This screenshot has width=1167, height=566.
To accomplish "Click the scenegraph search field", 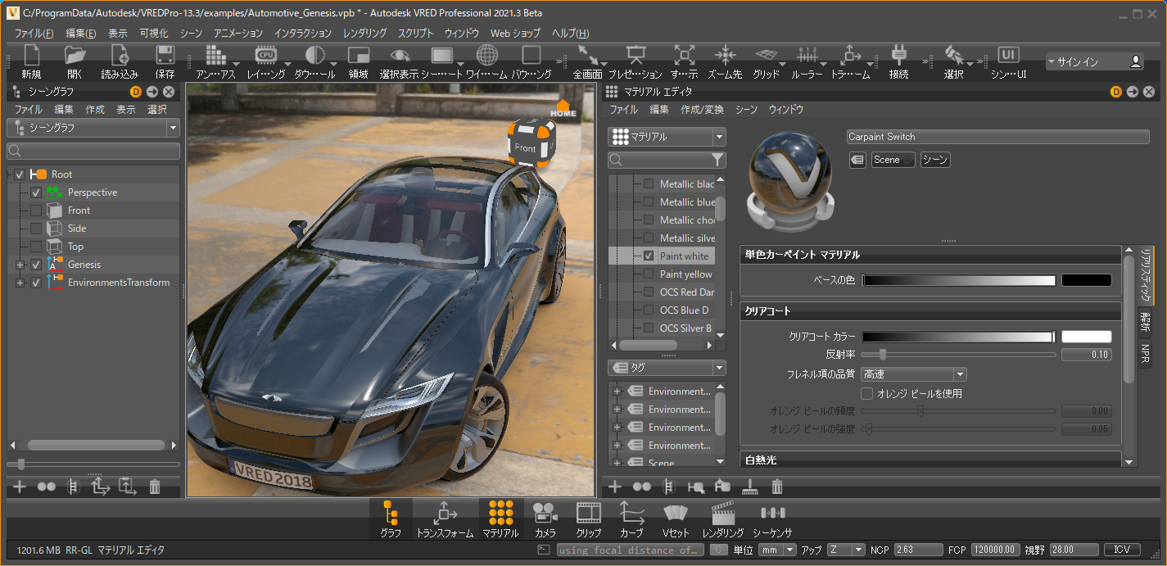I will point(93,152).
